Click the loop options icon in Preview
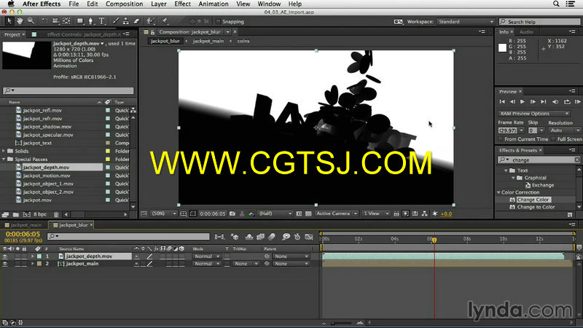 point(567,101)
